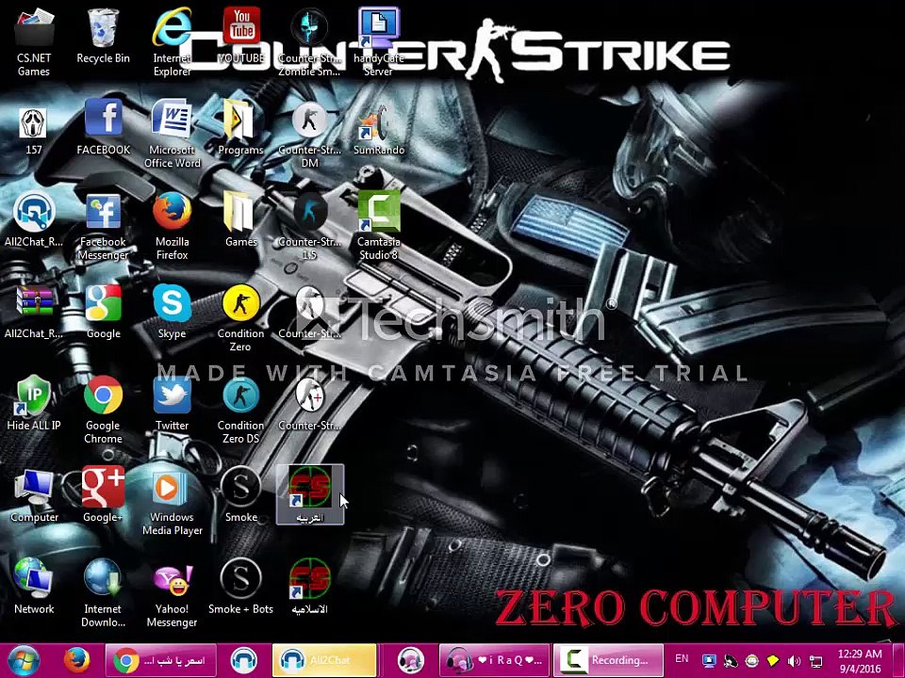This screenshot has width=905, height=678.
Task: Select the 157 desktop icon
Action: (x=34, y=132)
